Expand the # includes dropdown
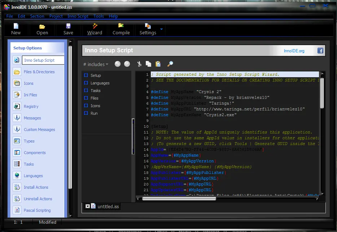Image resolution: width=337 pixels, height=232 pixels. click(x=96, y=64)
